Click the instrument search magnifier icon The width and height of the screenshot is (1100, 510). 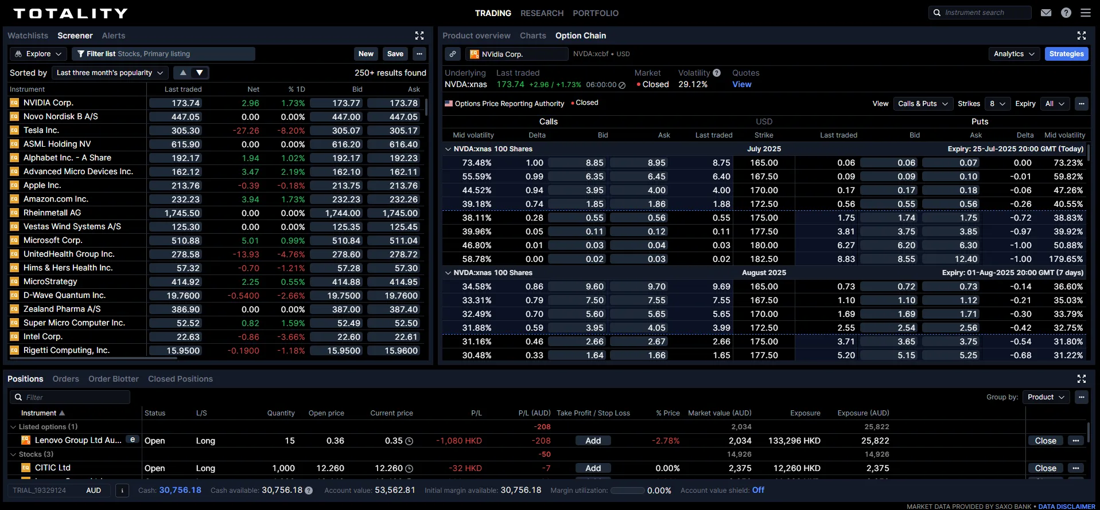tap(937, 13)
